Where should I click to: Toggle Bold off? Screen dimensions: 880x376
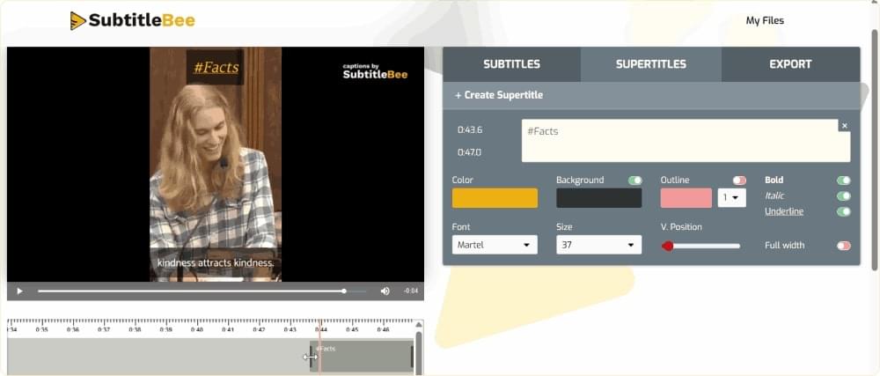coord(844,181)
